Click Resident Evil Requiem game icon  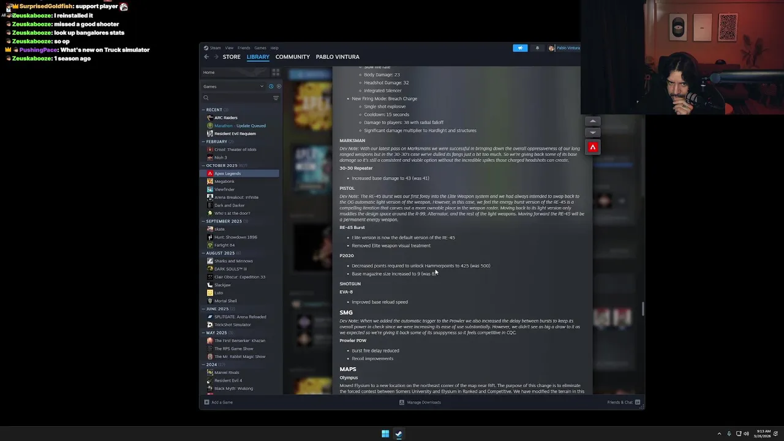click(x=210, y=134)
